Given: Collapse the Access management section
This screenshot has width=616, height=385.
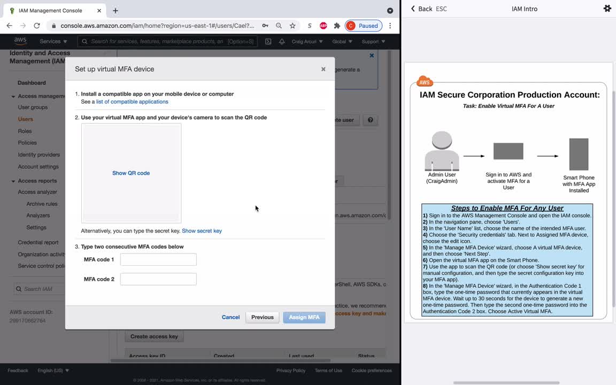Looking at the screenshot, I should pos(13,96).
